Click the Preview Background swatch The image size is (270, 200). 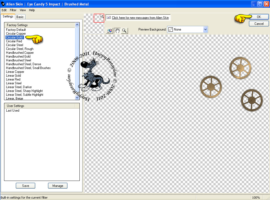tap(170, 29)
